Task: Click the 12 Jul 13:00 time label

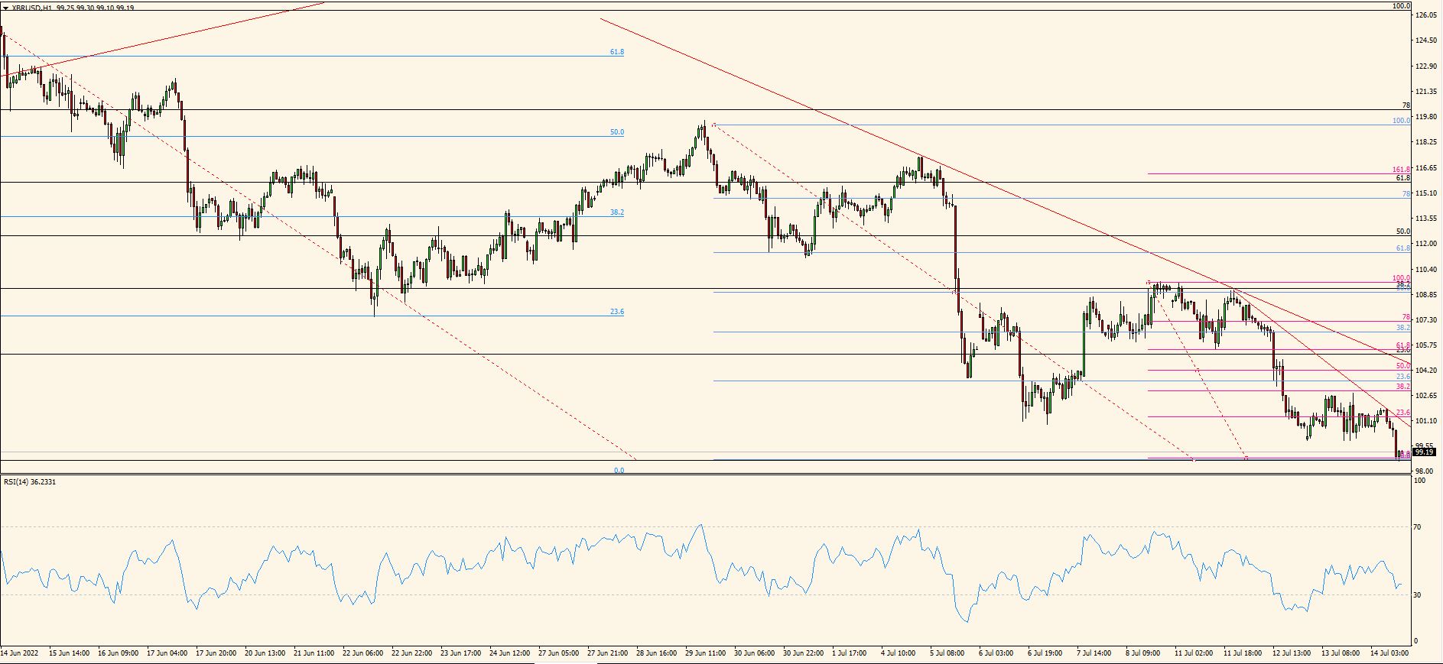Action: (1293, 653)
